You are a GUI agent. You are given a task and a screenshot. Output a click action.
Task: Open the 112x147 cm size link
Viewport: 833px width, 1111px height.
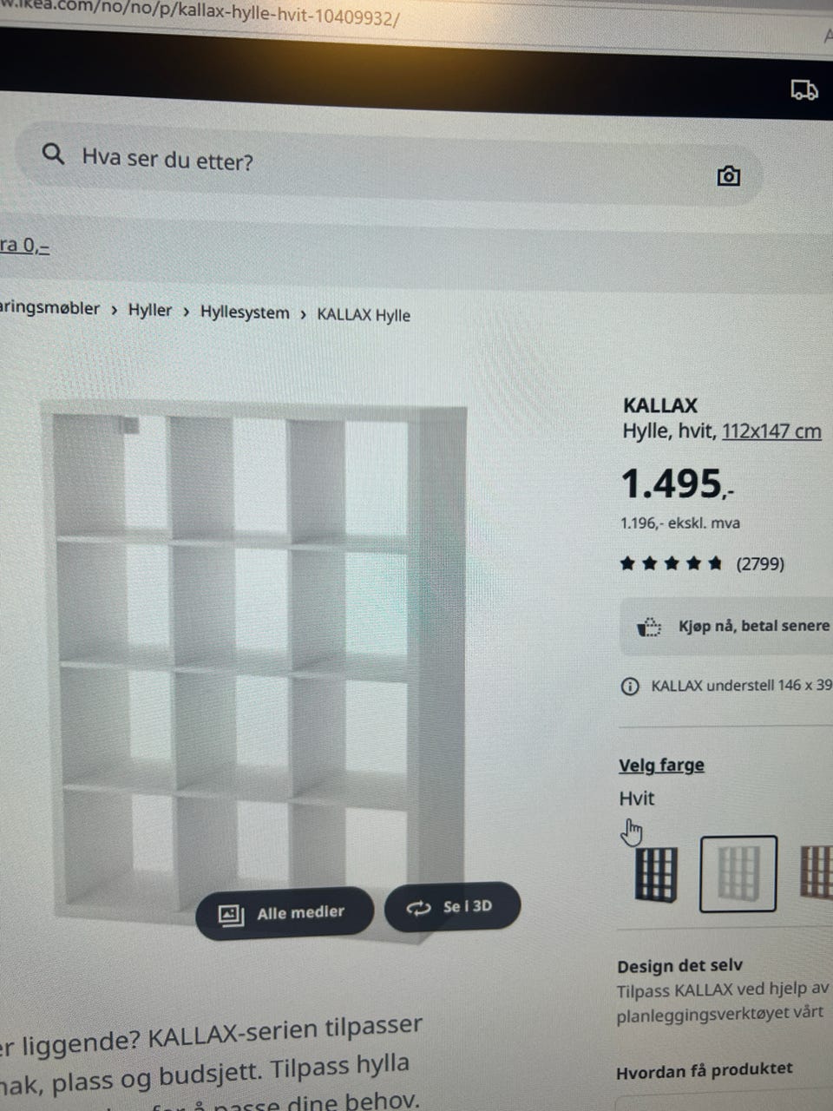[771, 431]
